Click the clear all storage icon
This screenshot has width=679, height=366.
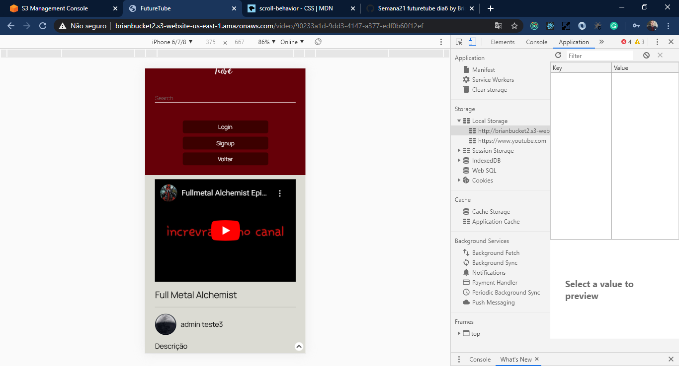[646, 56]
